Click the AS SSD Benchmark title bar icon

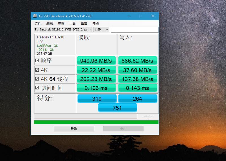pyautogui.click(x=35, y=16)
